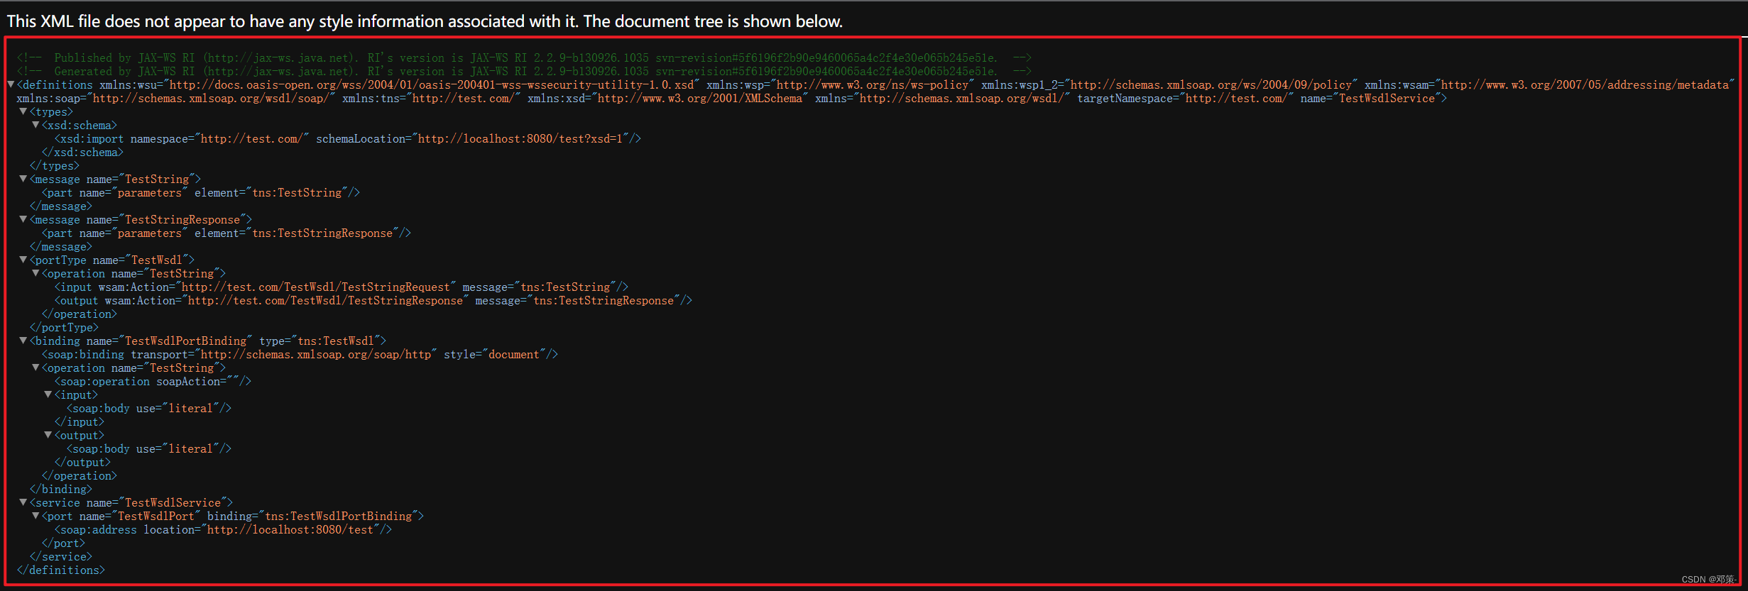The width and height of the screenshot is (1748, 591).
Task: Collapse the TestString operation inside TestWsdlPortBinding binding
Action: (35, 368)
